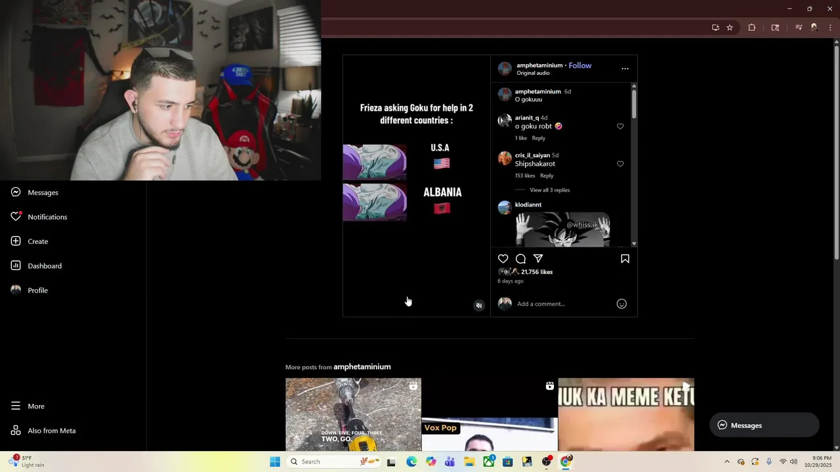Like cris_il_saiyan's Shipshakarot comment
This screenshot has height=472, width=840.
(x=620, y=164)
